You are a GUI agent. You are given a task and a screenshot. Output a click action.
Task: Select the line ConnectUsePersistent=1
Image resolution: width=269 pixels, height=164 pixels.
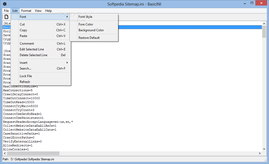pyautogui.click(x=23, y=118)
